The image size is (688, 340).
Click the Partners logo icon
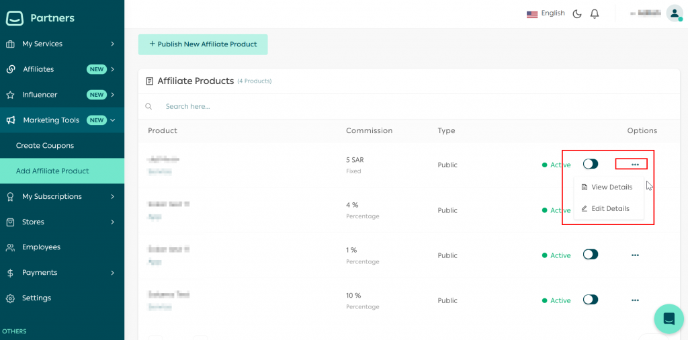click(15, 18)
